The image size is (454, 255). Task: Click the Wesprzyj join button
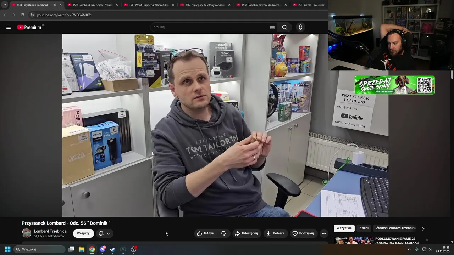click(84, 233)
